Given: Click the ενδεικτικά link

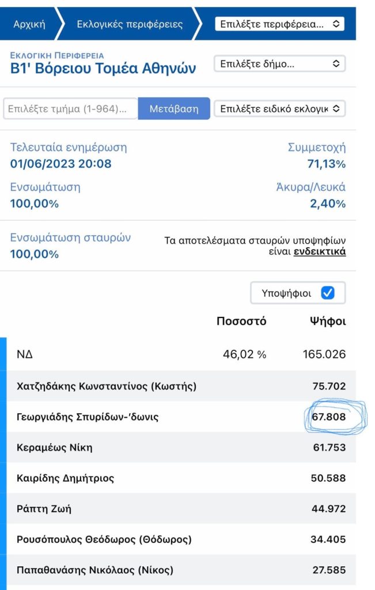Looking at the screenshot, I should (320, 252).
